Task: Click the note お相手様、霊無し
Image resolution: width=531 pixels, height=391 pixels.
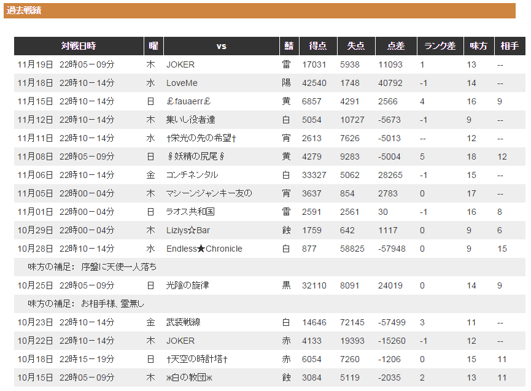Action: (113, 304)
